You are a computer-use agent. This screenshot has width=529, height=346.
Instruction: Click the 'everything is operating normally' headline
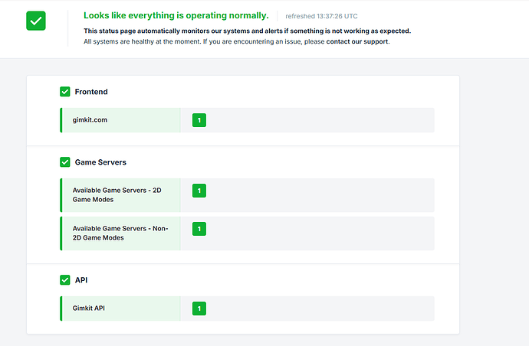pos(176,15)
